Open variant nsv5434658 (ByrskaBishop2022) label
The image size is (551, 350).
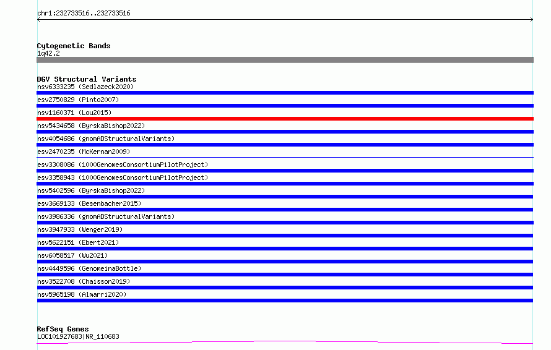[91, 126]
